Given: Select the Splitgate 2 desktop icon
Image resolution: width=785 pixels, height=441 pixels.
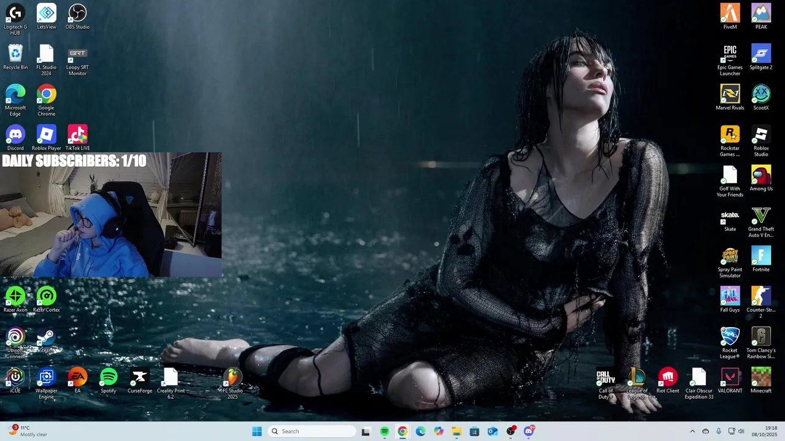Looking at the screenshot, I should (761, 57).
